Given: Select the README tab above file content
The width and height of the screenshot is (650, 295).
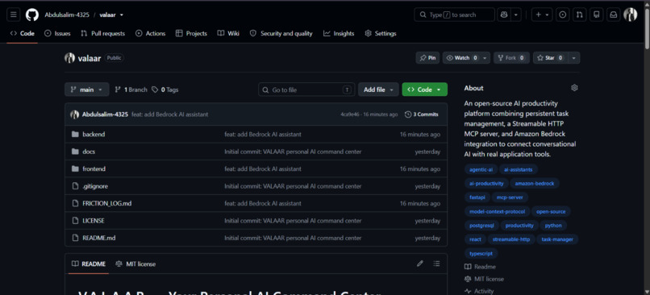Looking at the screenshot, I should [x=89, y=264].
